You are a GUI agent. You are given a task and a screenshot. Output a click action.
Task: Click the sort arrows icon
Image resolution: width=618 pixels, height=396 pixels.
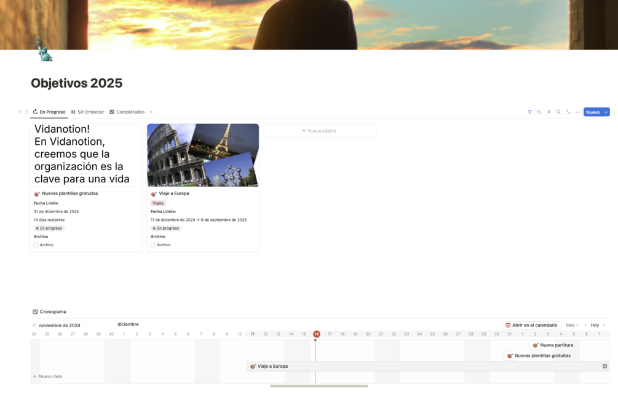click(x=539, y=112)
